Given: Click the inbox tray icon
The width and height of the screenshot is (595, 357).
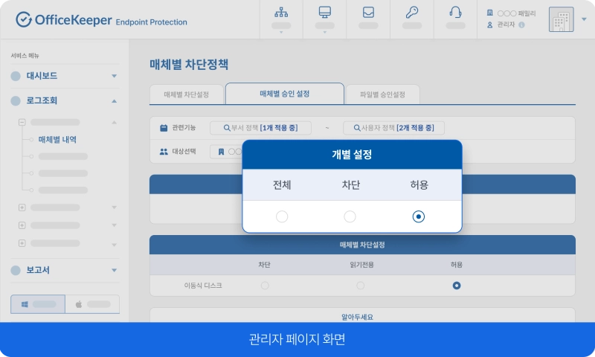Looking at the screenshot, I should tap(367, 13).
